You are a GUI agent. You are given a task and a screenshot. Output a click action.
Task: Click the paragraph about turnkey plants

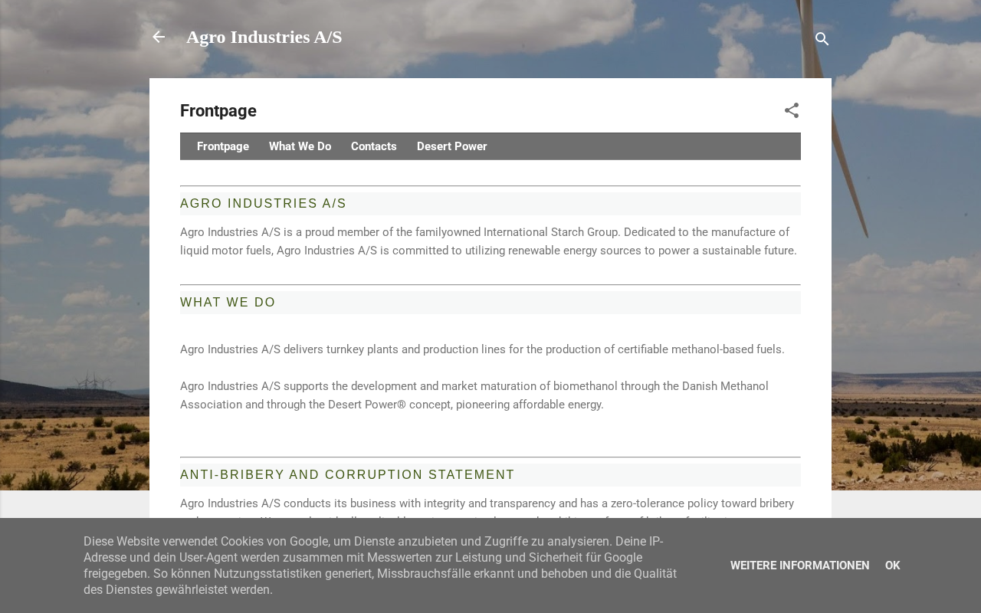[483, 349]
